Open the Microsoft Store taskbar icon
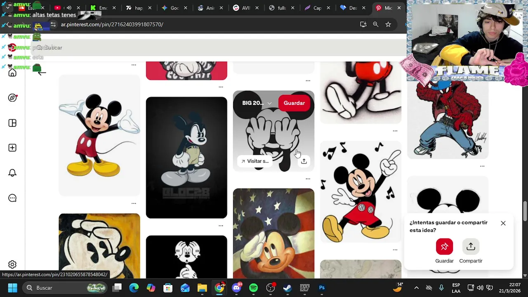528x297 pixels. coord(168,288)
